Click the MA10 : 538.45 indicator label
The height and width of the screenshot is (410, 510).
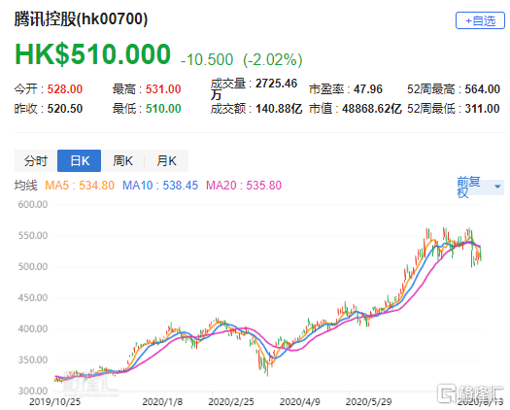(160, 186)
